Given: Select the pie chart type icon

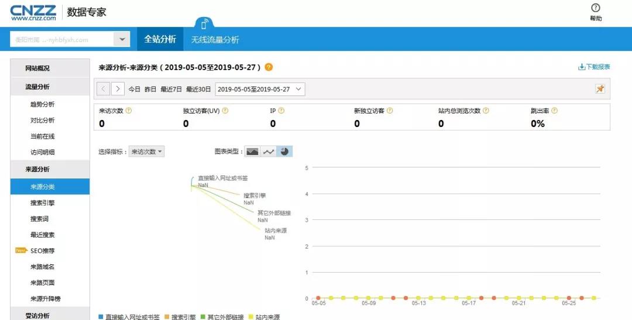Looking at the screenshot, I should [x=284, y=152].
